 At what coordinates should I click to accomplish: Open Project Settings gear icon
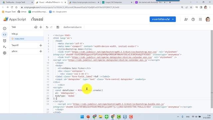5,53
